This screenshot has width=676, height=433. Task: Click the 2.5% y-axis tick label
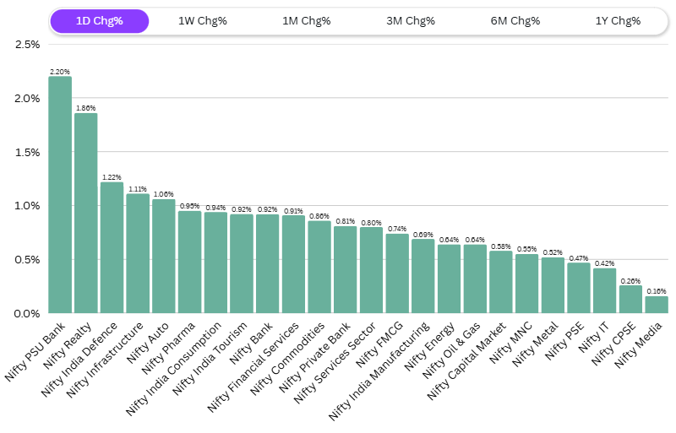click(27, 45)
